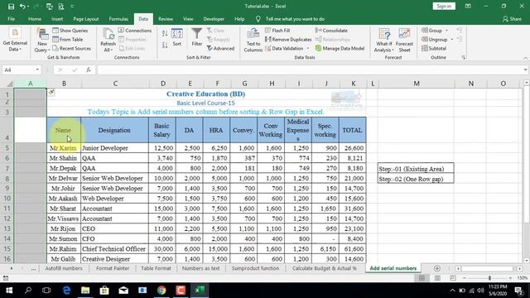
Task: Click the Ungroup button
Action: pyautogui.click(x=435, y=40)
